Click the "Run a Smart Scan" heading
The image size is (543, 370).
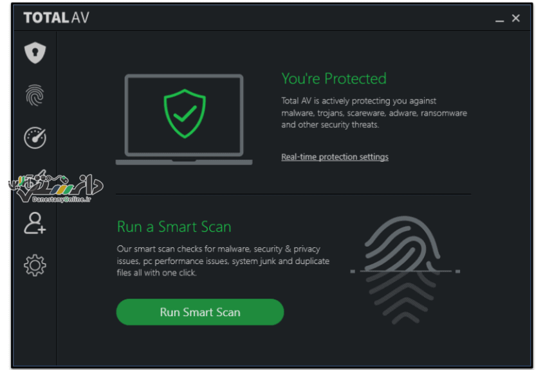pos(174,227)
